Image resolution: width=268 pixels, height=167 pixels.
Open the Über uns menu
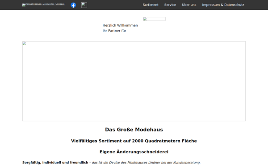pyautogui.click(x=189, y=5)
